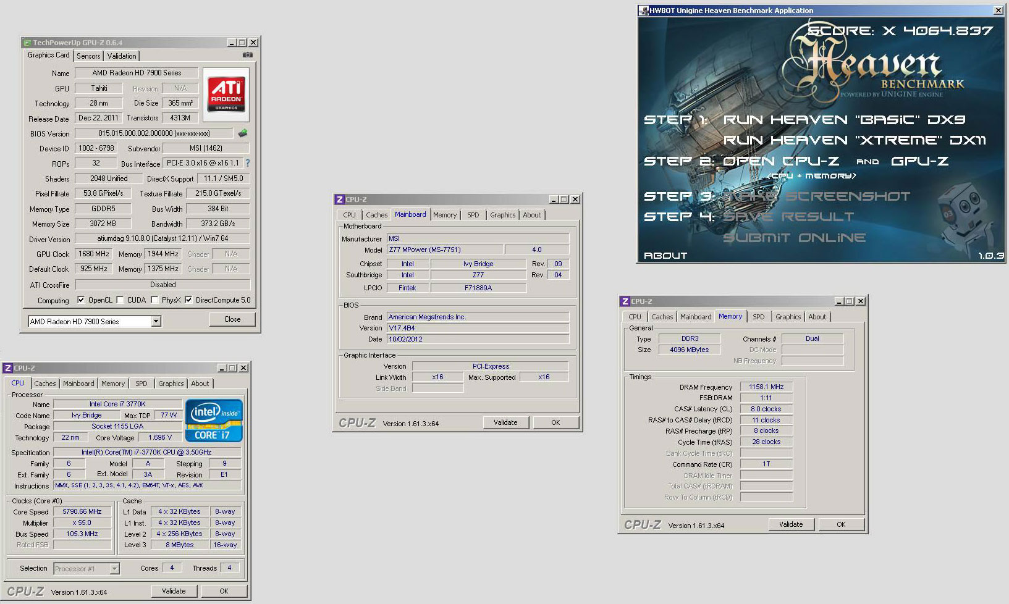Screen dimensions: 1009x604
Task: Run Heaven "Xtreme" DX11 benchmark
Action: [855, 140]
